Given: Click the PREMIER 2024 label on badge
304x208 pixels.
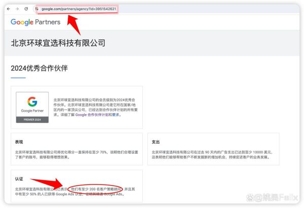Looking at the screenshot, I should coord(32,120).
